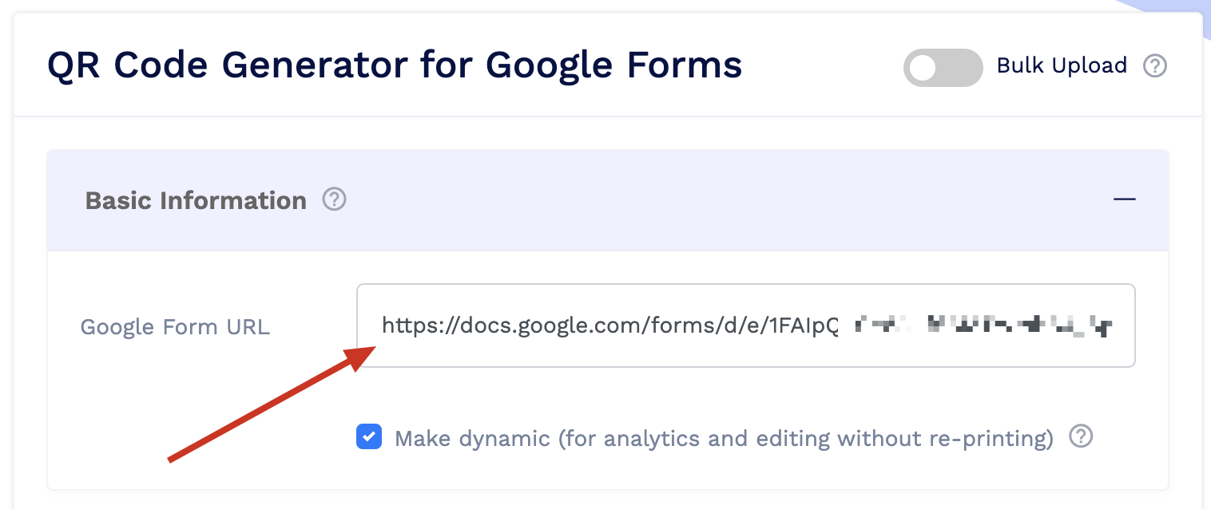This screenshot has width=1211, height=509.
Task: Click the "Bulk Upload" label text
Action: (1062, 65)
